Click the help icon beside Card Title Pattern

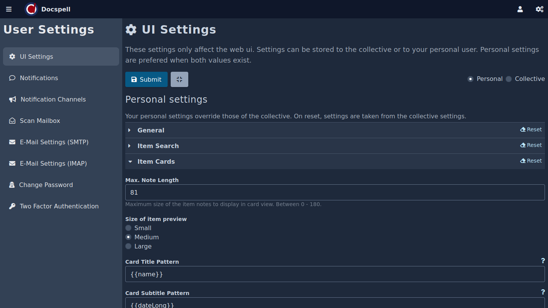pyautogui.click(x=543, y=261)
